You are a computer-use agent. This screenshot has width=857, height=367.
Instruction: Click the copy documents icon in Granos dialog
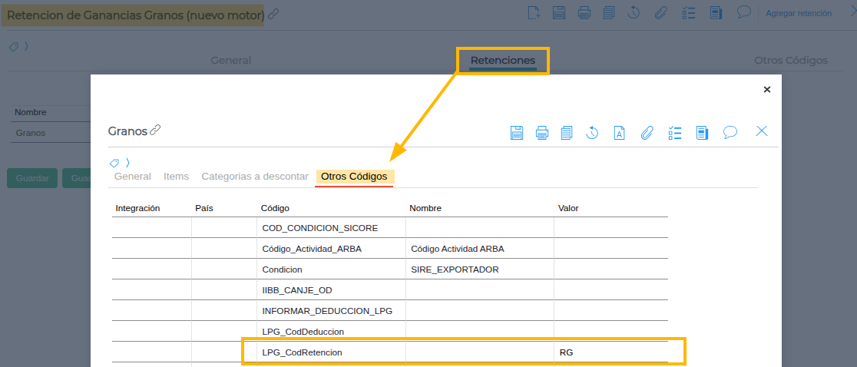(x=567, y=132)
